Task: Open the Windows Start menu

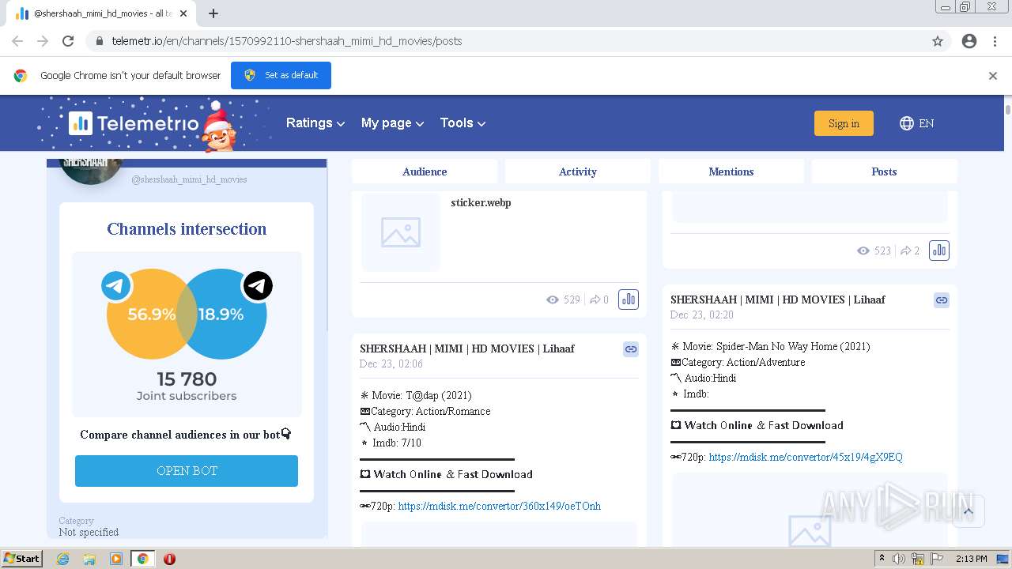Action: point(22,559)
